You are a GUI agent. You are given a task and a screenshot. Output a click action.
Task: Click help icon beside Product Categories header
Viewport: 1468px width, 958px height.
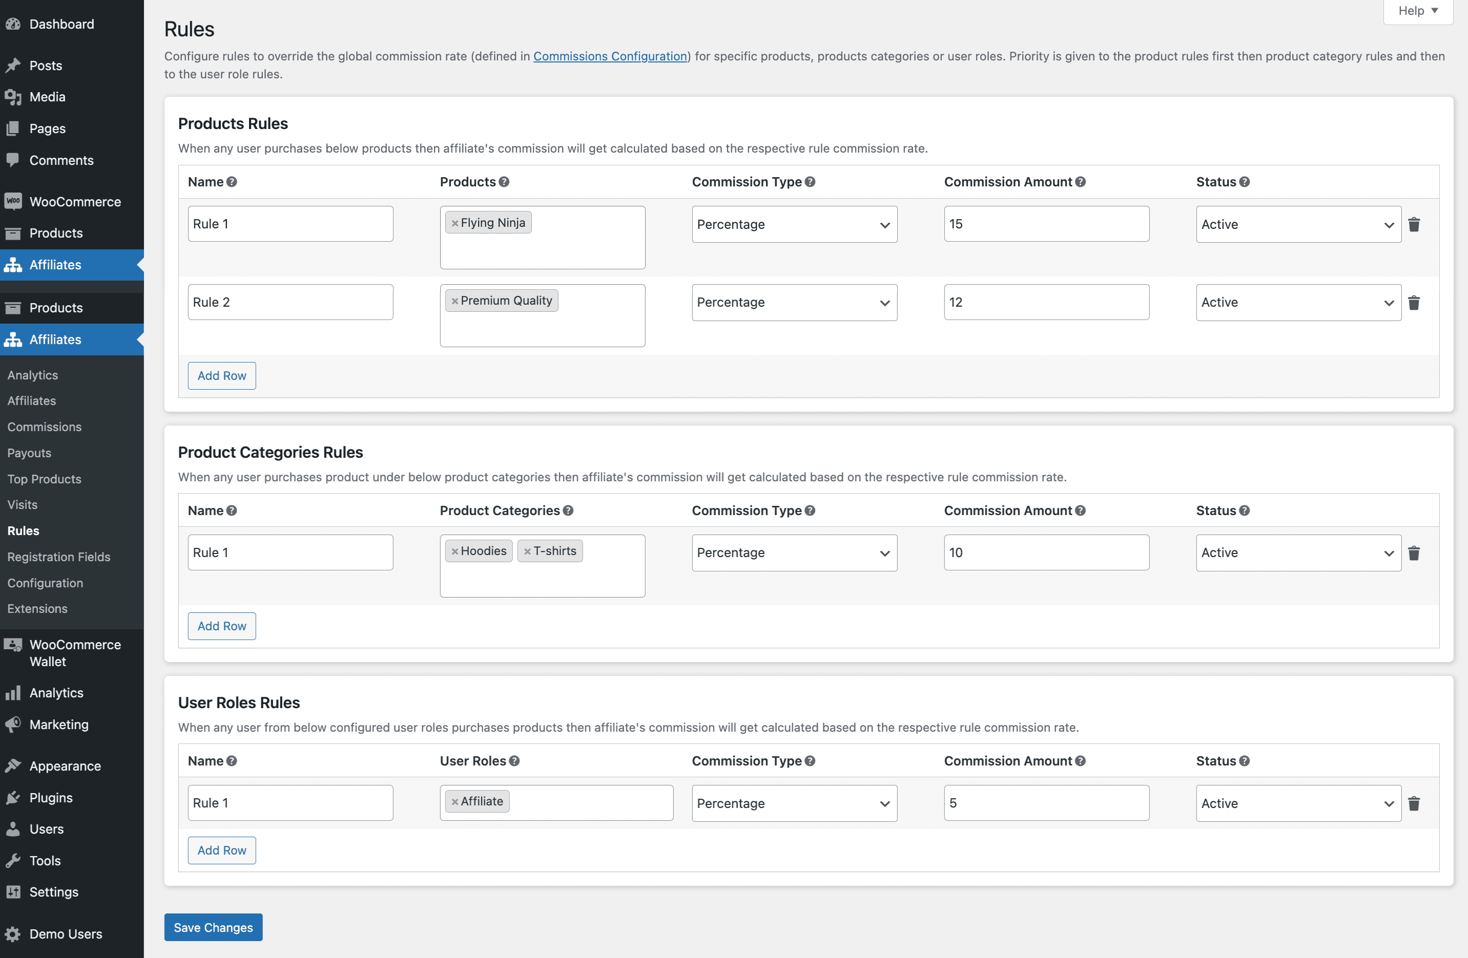(x=568, y=510)
